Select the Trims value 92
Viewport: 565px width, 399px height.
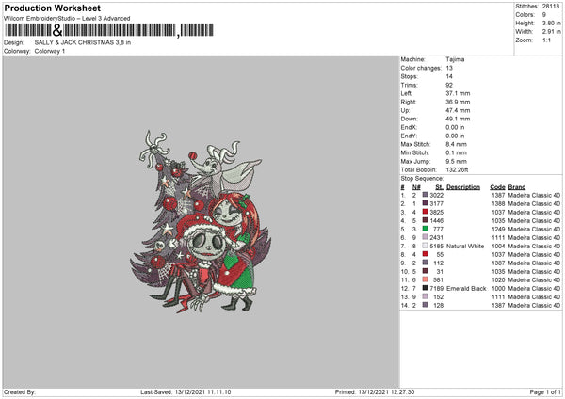(x=449, y=85)
